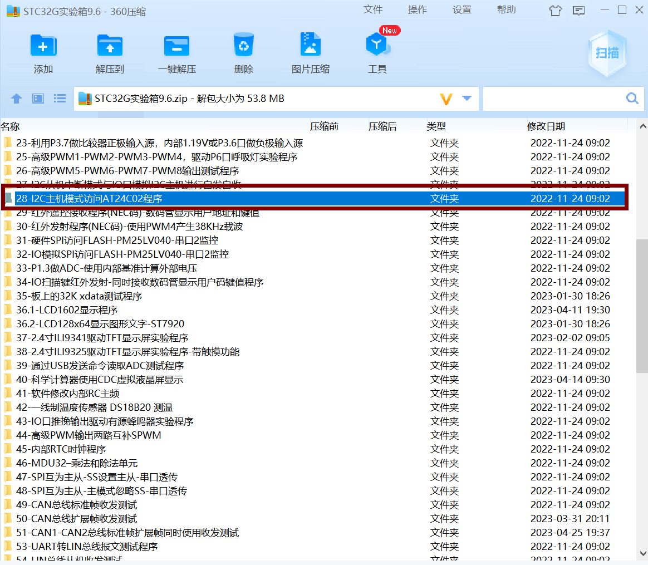
Task: Select folder 38-2.4寸ILI9325驱动TFT带触摸功能
Action: point(127,352)
